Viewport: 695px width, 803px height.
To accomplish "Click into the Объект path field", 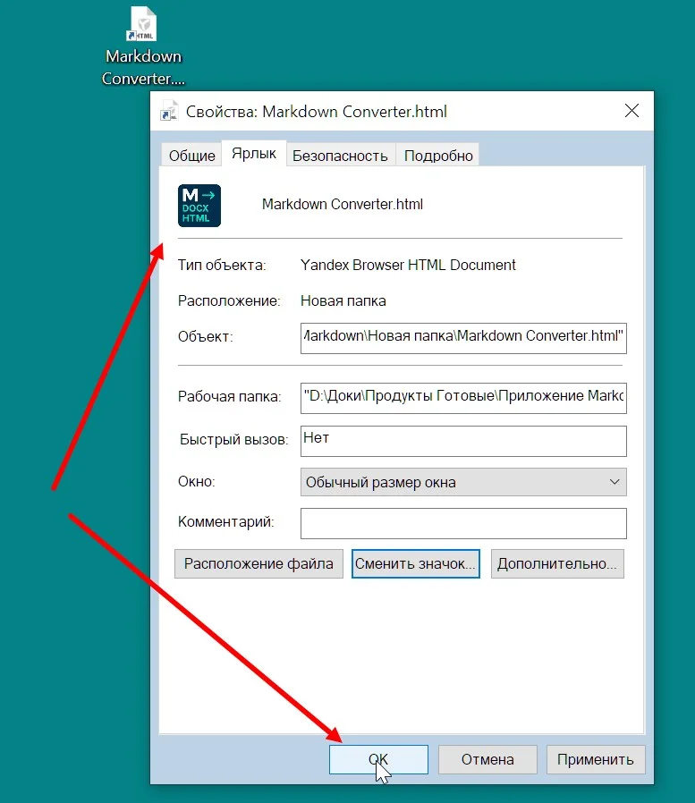I will click(463, 338).
